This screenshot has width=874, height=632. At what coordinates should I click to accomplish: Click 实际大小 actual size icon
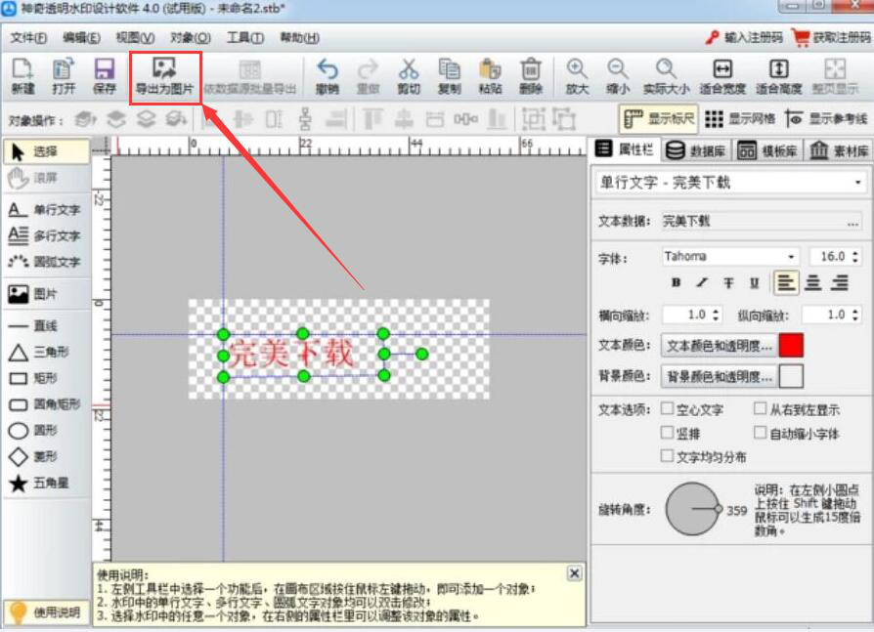click(666, 76)
